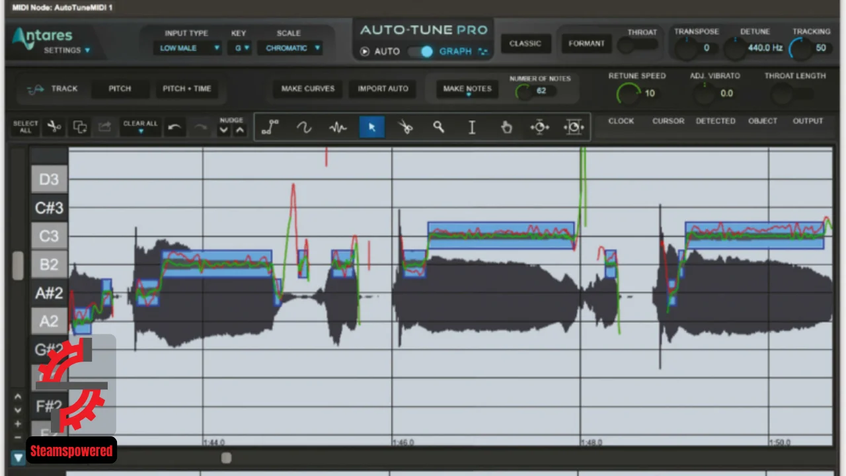The image size is (846, 476).
Task: Click MAKE CURVES button
Action: [308, 89]
